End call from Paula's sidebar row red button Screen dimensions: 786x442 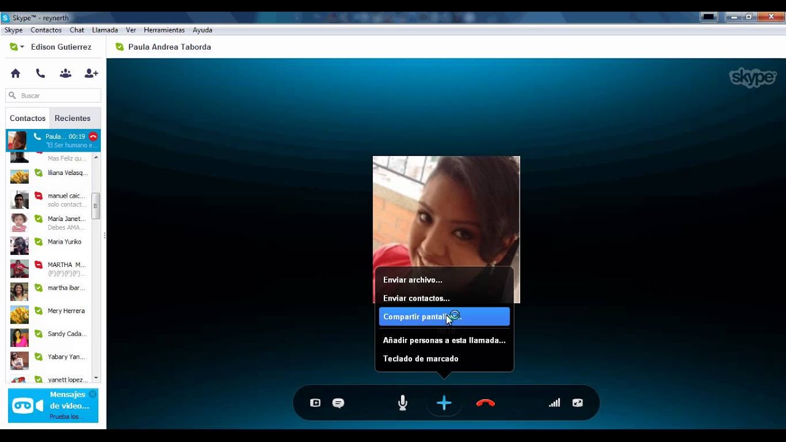pyautogui.click(x=93, y=136)
